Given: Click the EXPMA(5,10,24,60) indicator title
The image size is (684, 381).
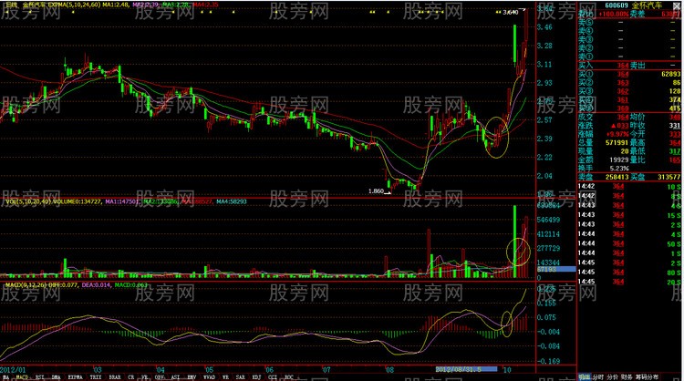Looking at the screenshot, I should (74, 5).
